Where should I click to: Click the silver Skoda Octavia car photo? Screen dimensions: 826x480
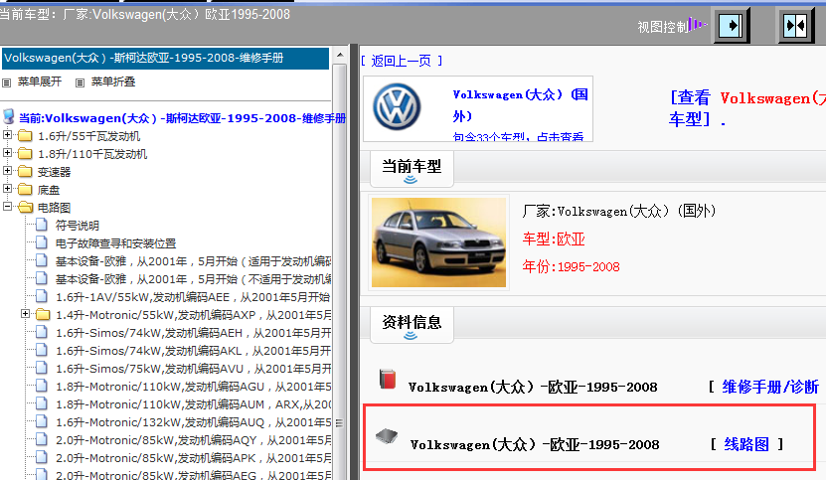click(x=438, y=242)
